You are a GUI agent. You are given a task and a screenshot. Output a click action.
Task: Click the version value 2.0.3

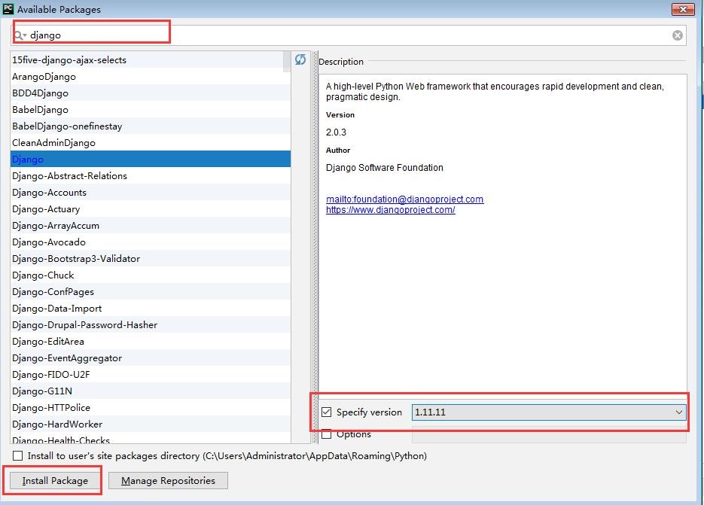pyautogui.click(x=336, y=132)
